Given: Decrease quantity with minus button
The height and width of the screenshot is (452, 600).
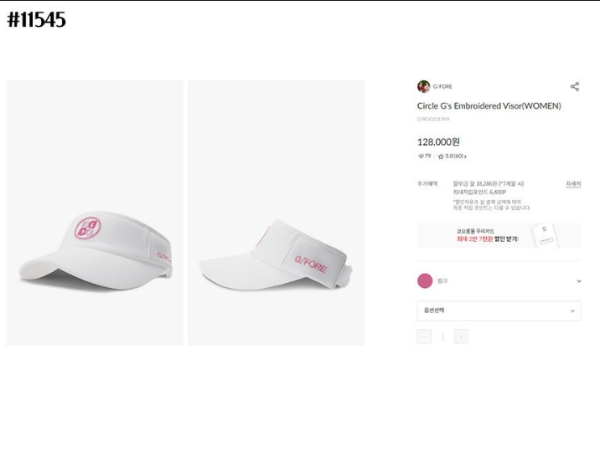Looking at the screenshot, I should [x=424, y=336].
